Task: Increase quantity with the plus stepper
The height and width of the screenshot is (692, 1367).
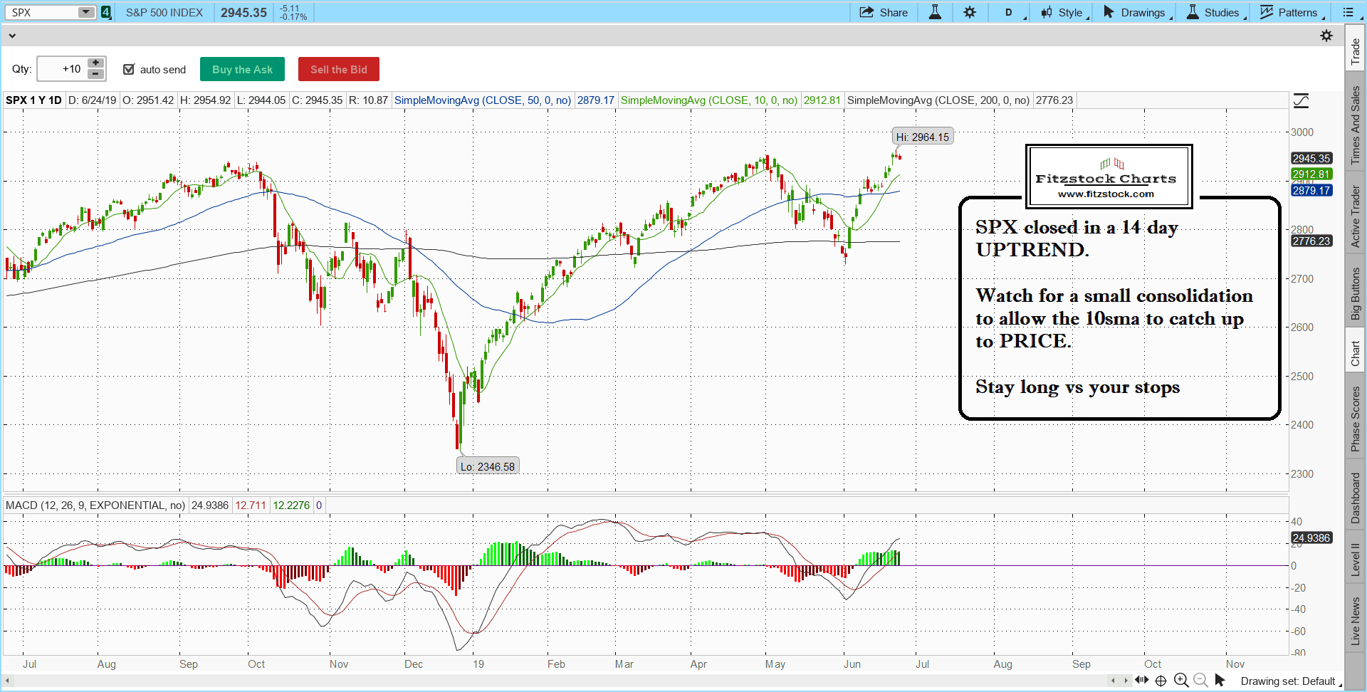Action: coord(95,63)
